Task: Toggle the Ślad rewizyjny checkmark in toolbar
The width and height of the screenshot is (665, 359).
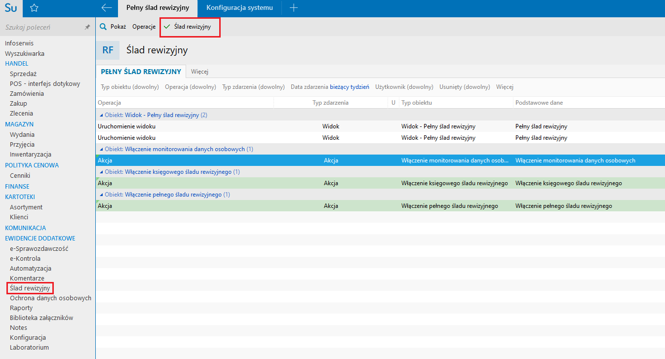Action: 167,27
